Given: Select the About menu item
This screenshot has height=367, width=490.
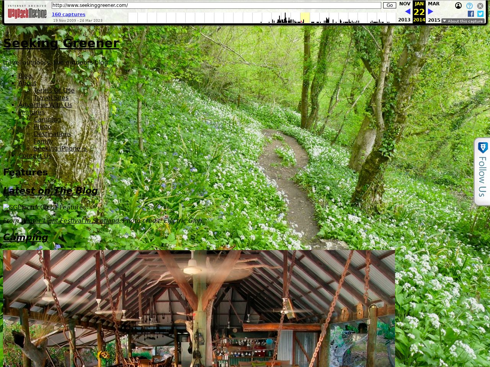Looking at the screenshot, I should pyautogui.click(x=27, y=83).
